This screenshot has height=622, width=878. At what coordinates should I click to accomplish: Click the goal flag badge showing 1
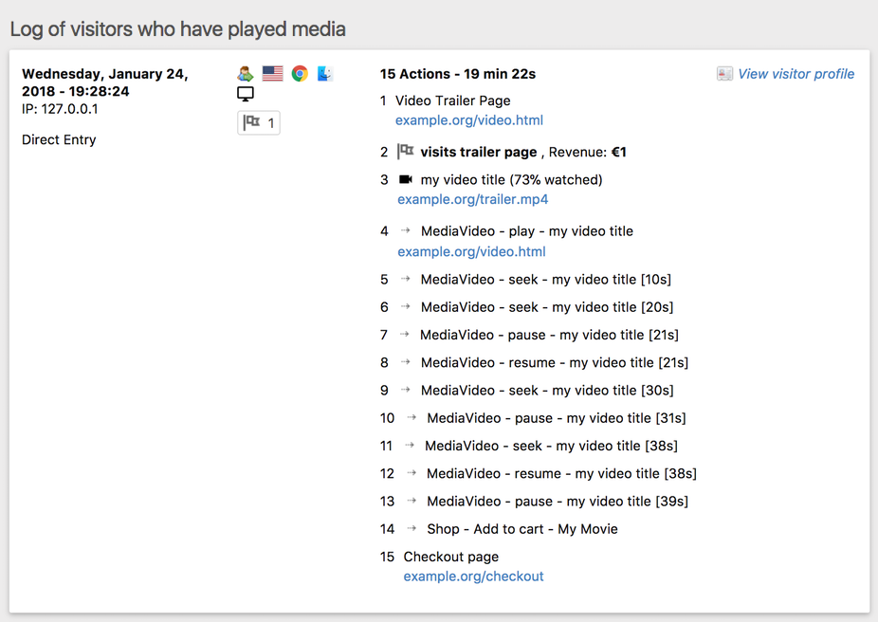click(258, 122)
